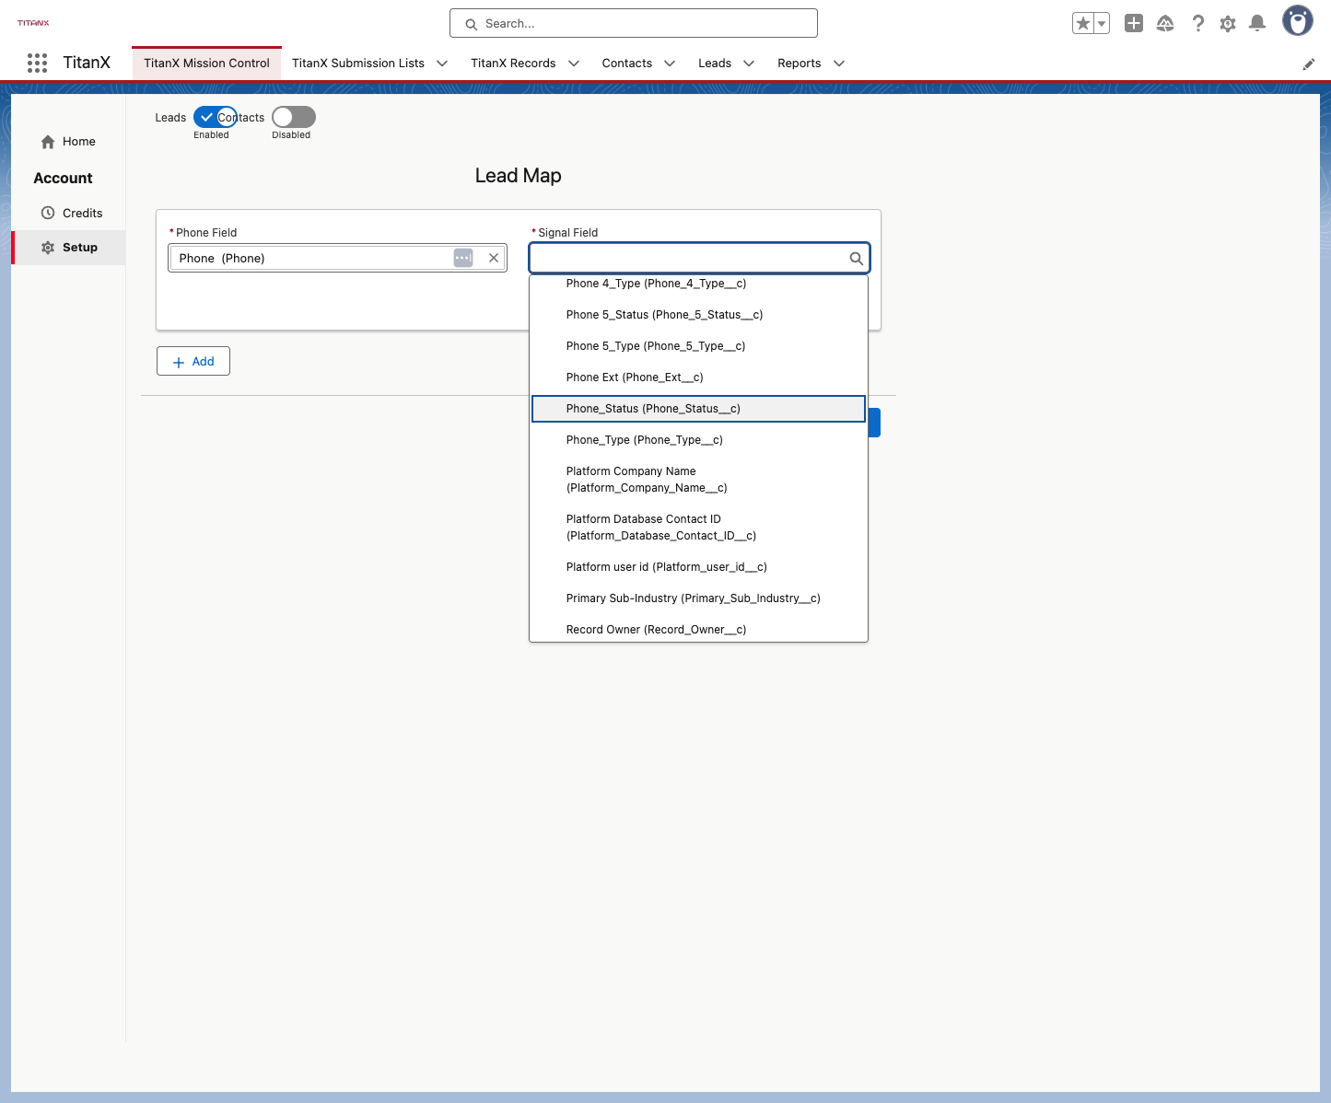1331x1103 pixels.
Task: Open the Trailhead guidance icon
Action: point(1165,24)
